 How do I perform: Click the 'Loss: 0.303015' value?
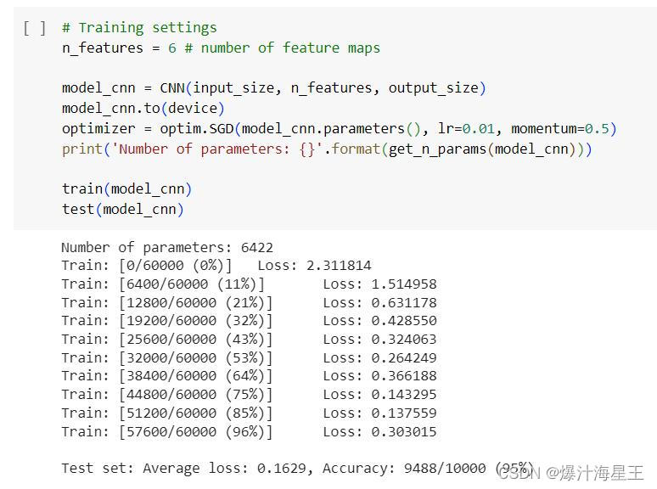pos(379,431)
